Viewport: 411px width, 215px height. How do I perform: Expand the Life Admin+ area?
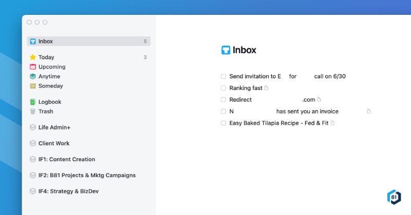(54, 127)
